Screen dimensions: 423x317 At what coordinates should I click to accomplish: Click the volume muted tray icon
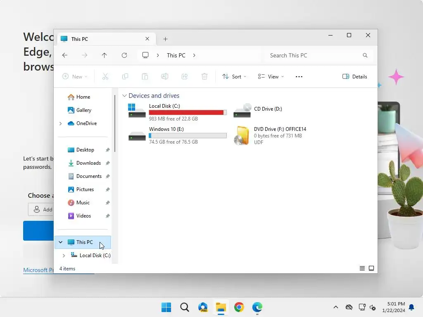373,307
